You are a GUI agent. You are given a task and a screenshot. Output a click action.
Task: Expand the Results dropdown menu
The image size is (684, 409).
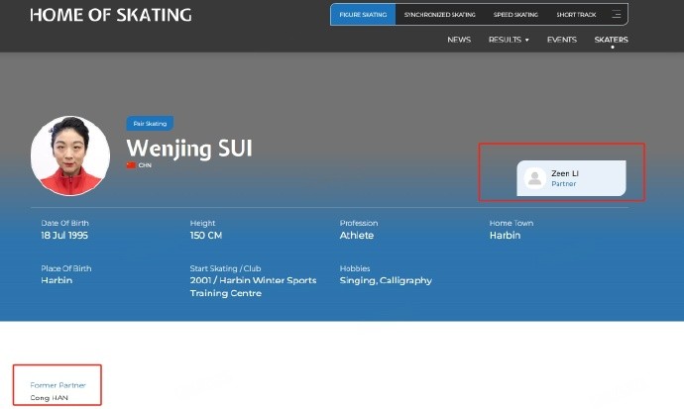[509, 40]
